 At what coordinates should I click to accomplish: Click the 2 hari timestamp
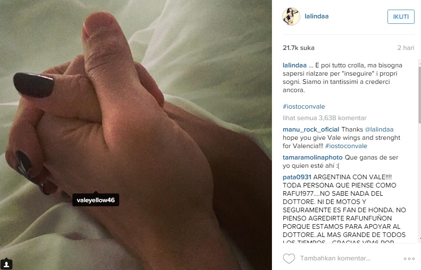click(406, 48)
